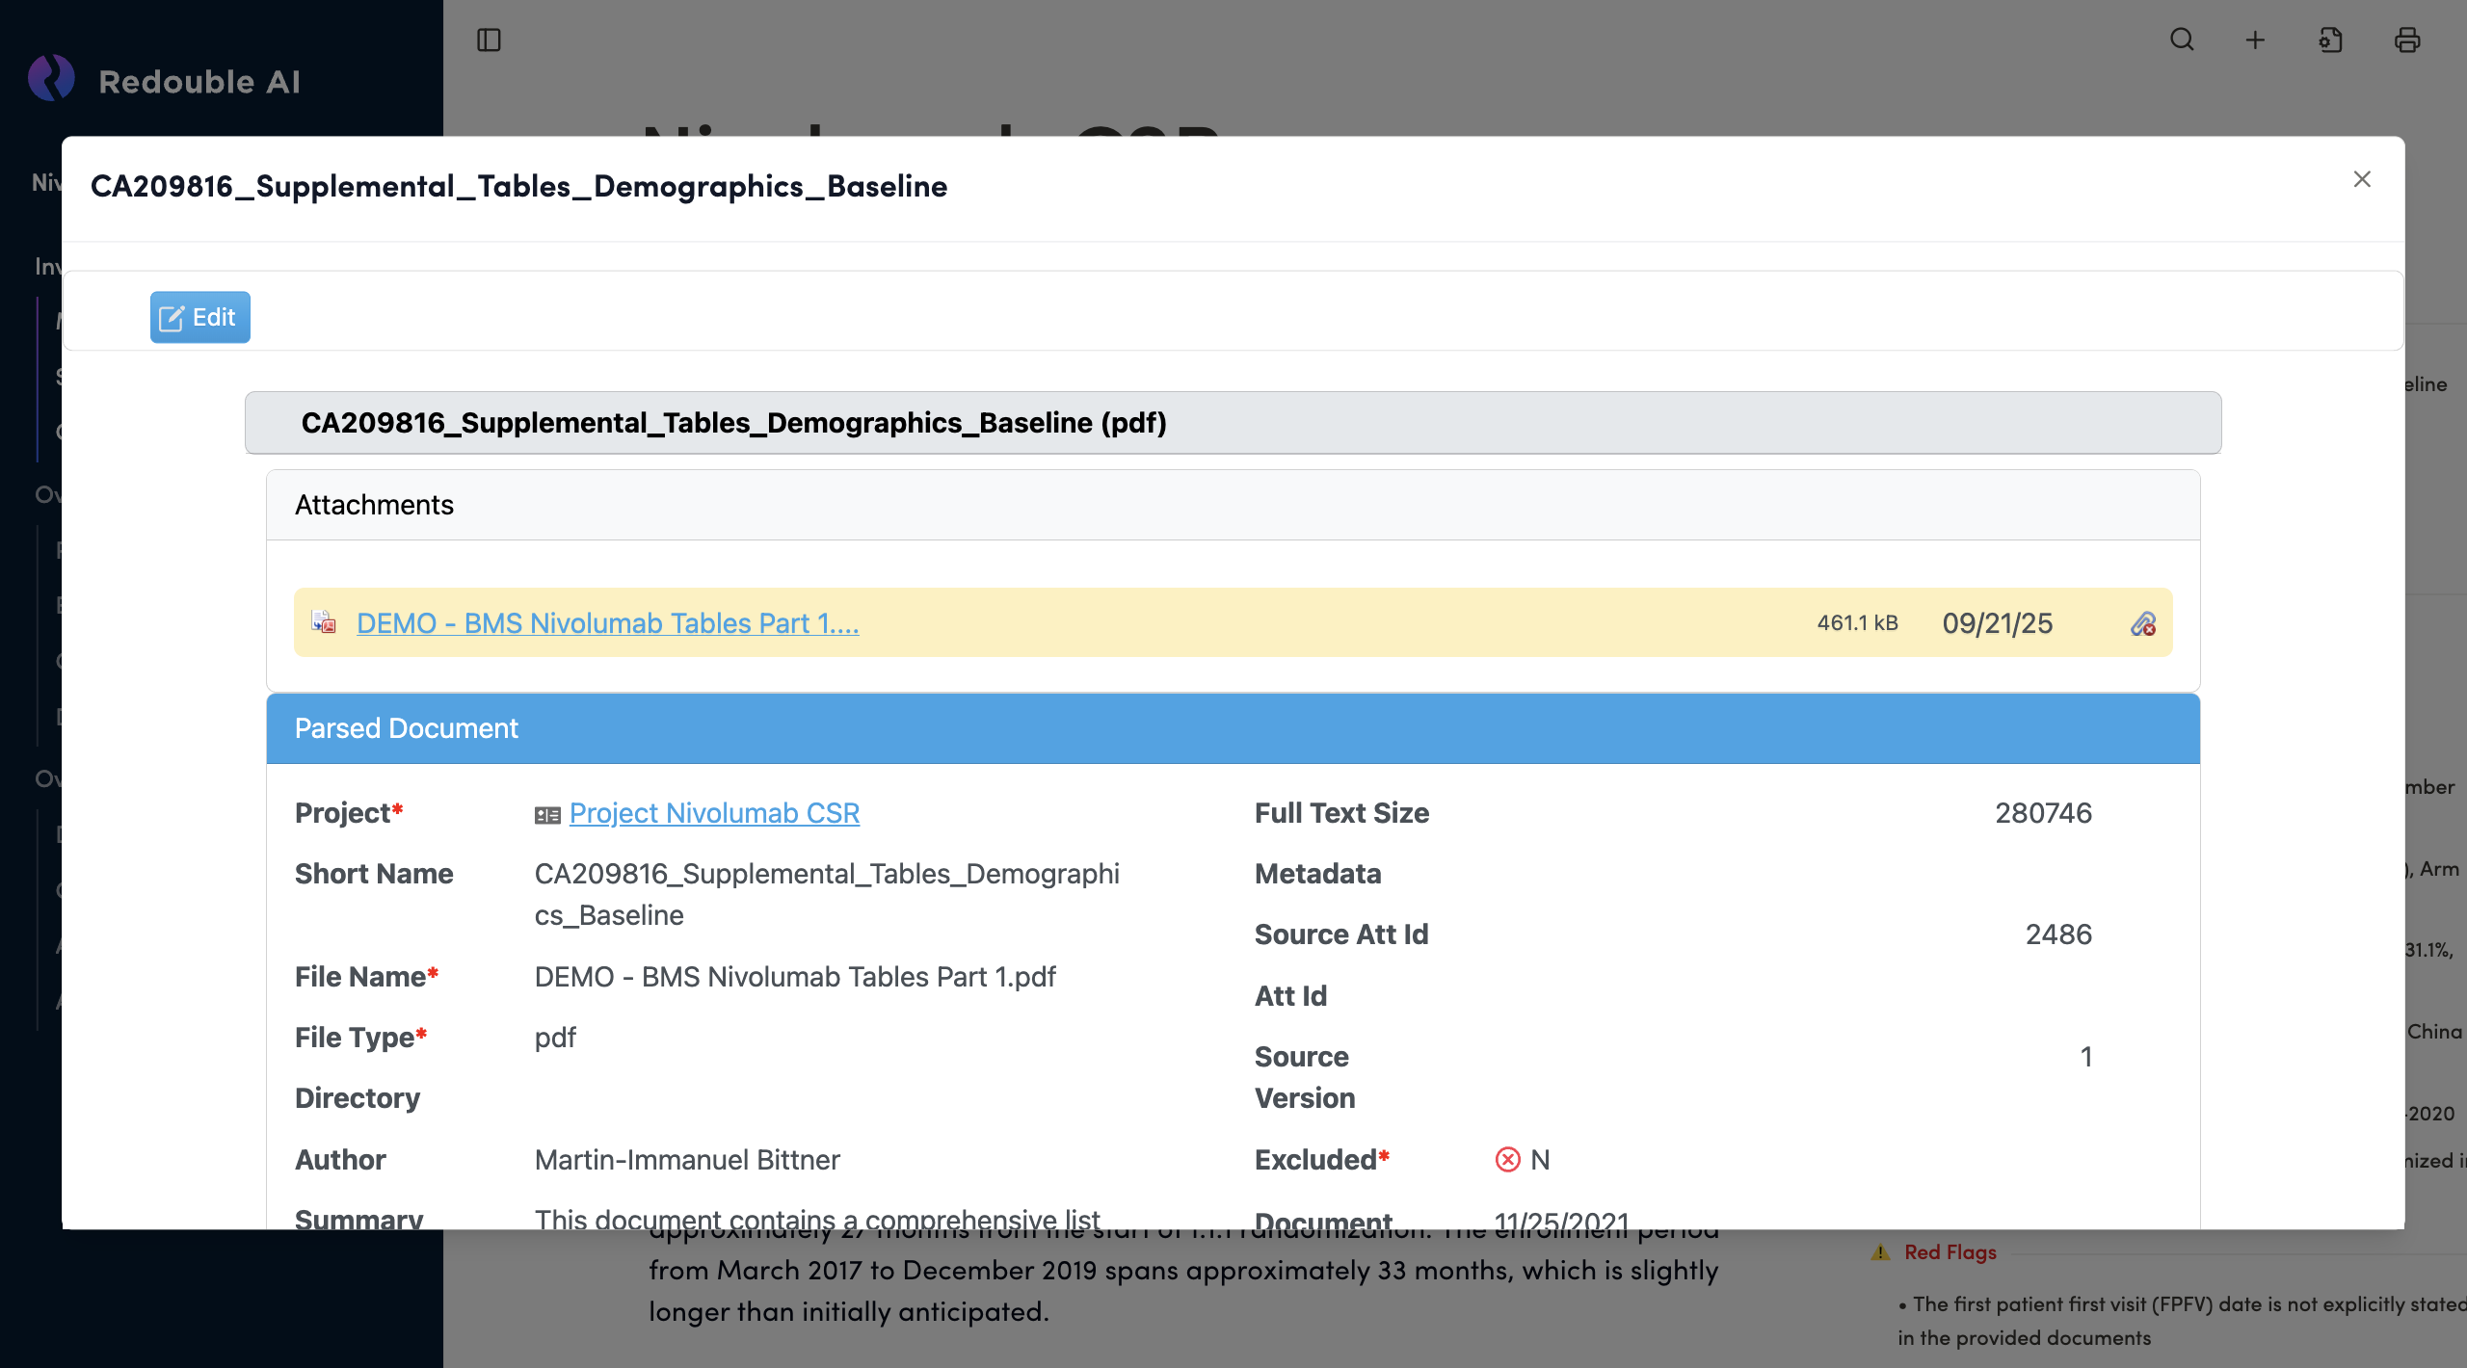Click the attachment date 09/21/25
The height and width of the screenshot is (1368, 2467).
click(x=1997, y=623)
